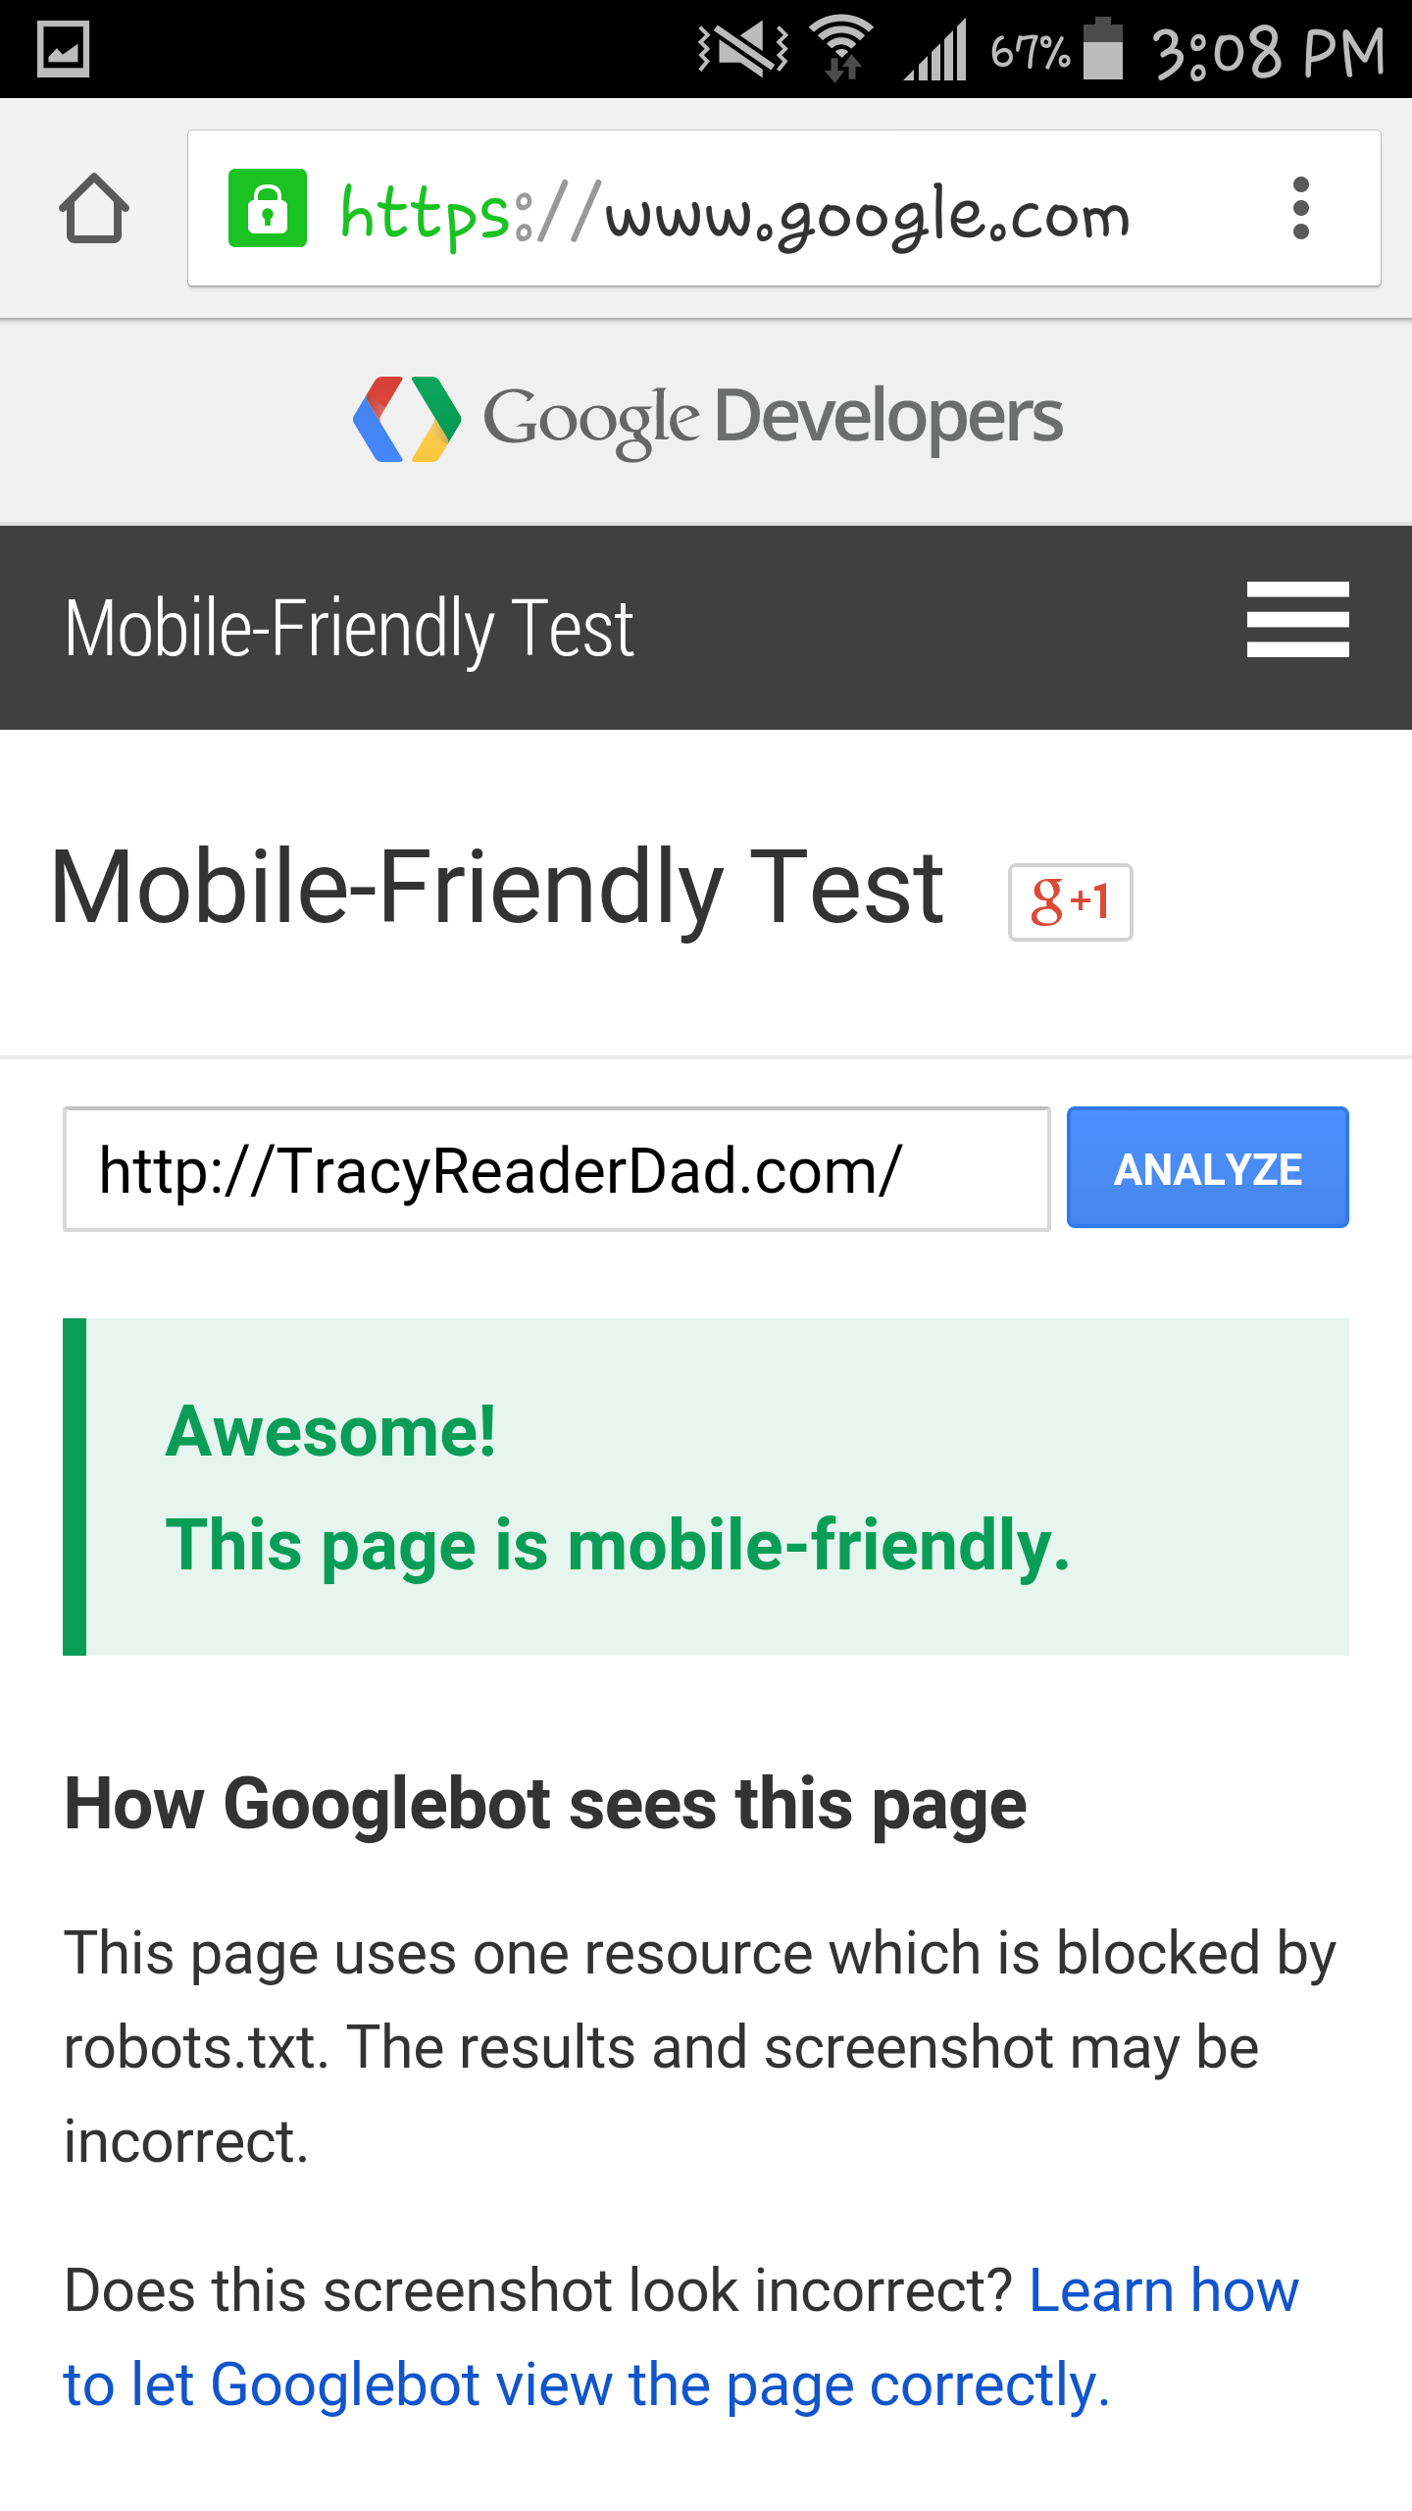Viewport: 1412px width, 2511px height.
Task: Click the Google +1 button
Action: coord(1070,902)
